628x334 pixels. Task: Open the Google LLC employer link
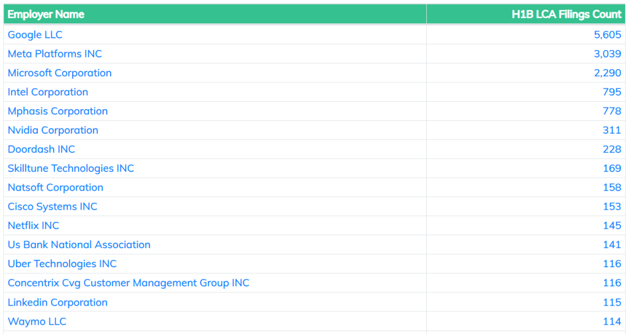35,35
